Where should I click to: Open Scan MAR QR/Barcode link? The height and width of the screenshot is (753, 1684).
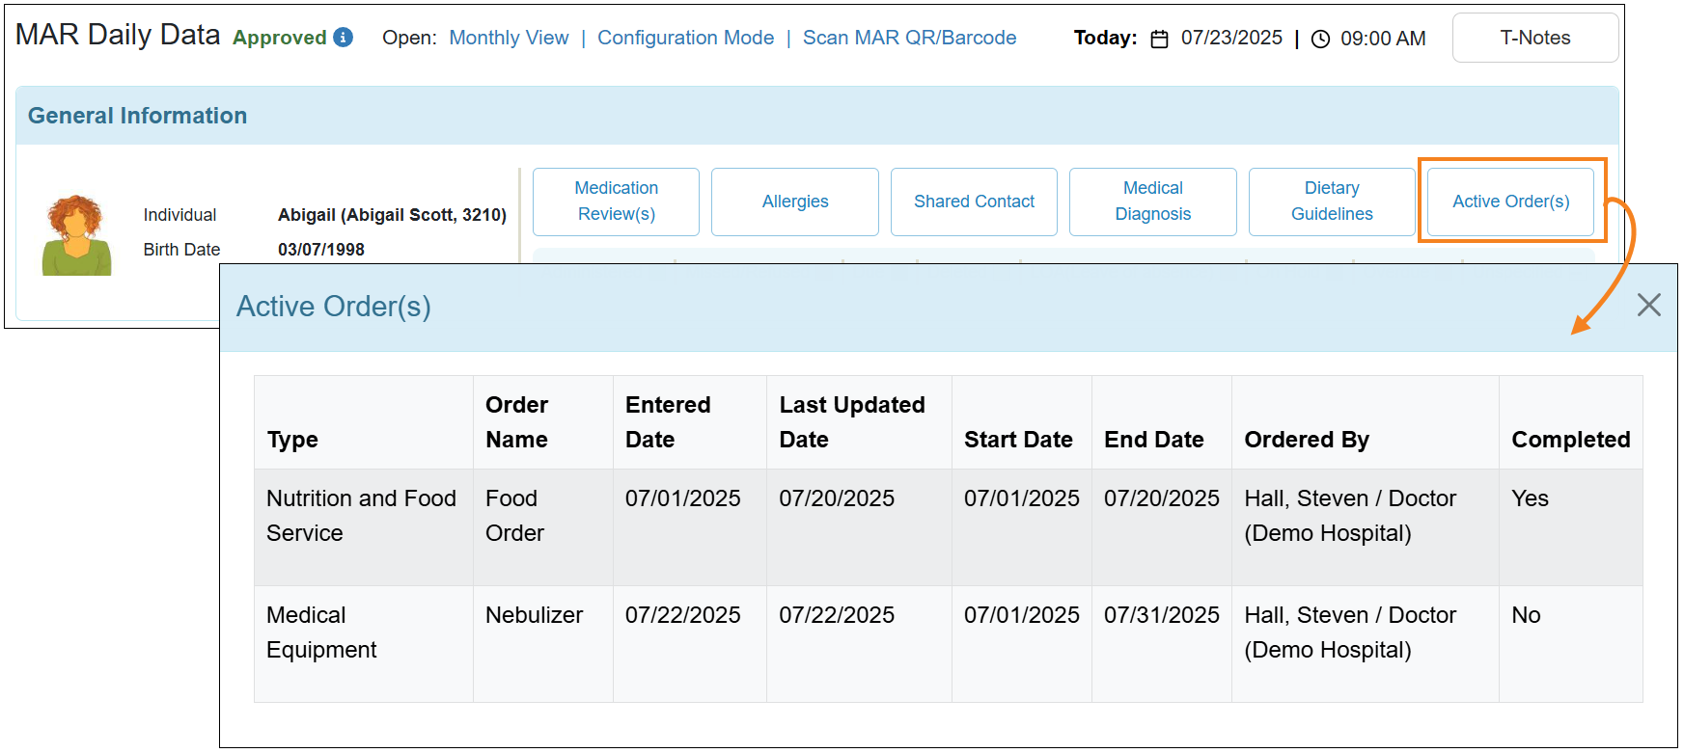tap(909, 38)
